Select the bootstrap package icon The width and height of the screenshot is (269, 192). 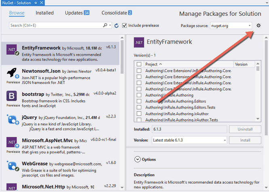[12, 96]
